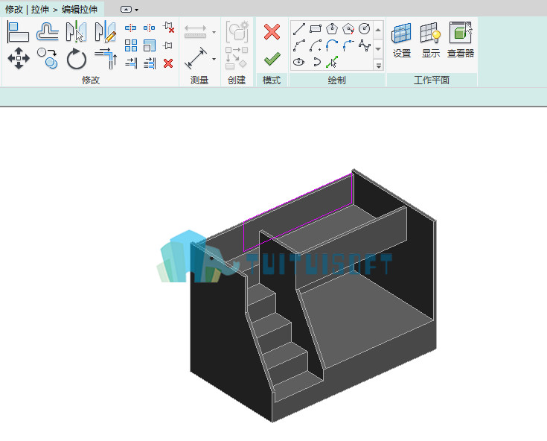Click the draw gallery down arrow
The image size is (547, 441).
(x=378, y=49)
